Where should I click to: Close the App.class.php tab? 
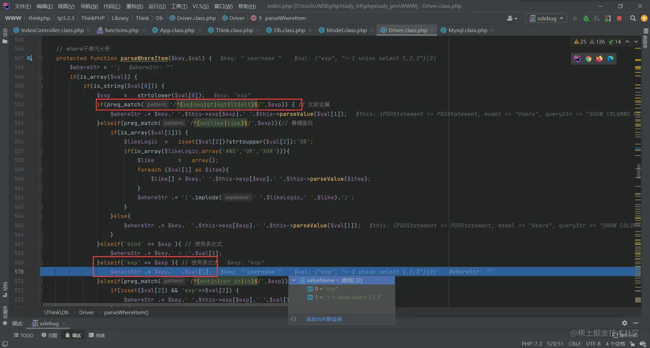coord(199,30)
